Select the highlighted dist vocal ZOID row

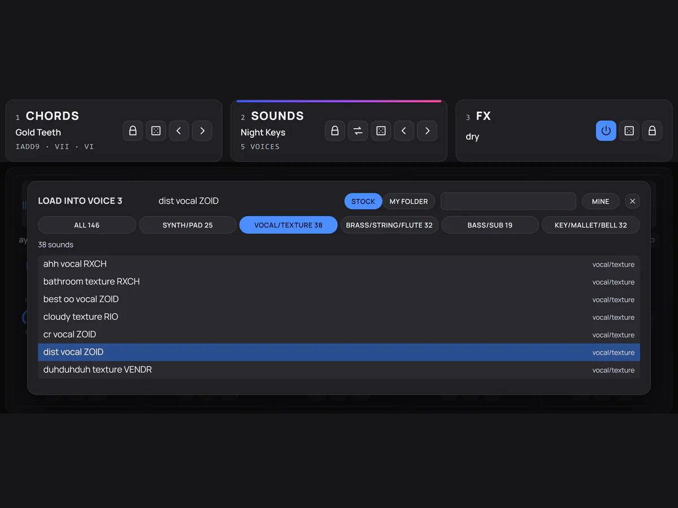click(x=339, y=352)
